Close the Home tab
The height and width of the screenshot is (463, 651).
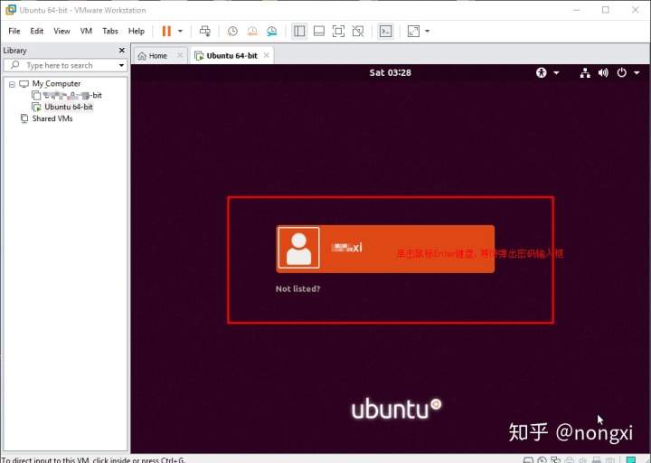[180, 55]
